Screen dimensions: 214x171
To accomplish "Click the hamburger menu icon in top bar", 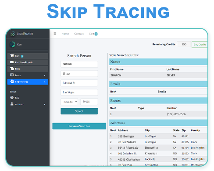I will pyautogui.click(x=55, y=34).
